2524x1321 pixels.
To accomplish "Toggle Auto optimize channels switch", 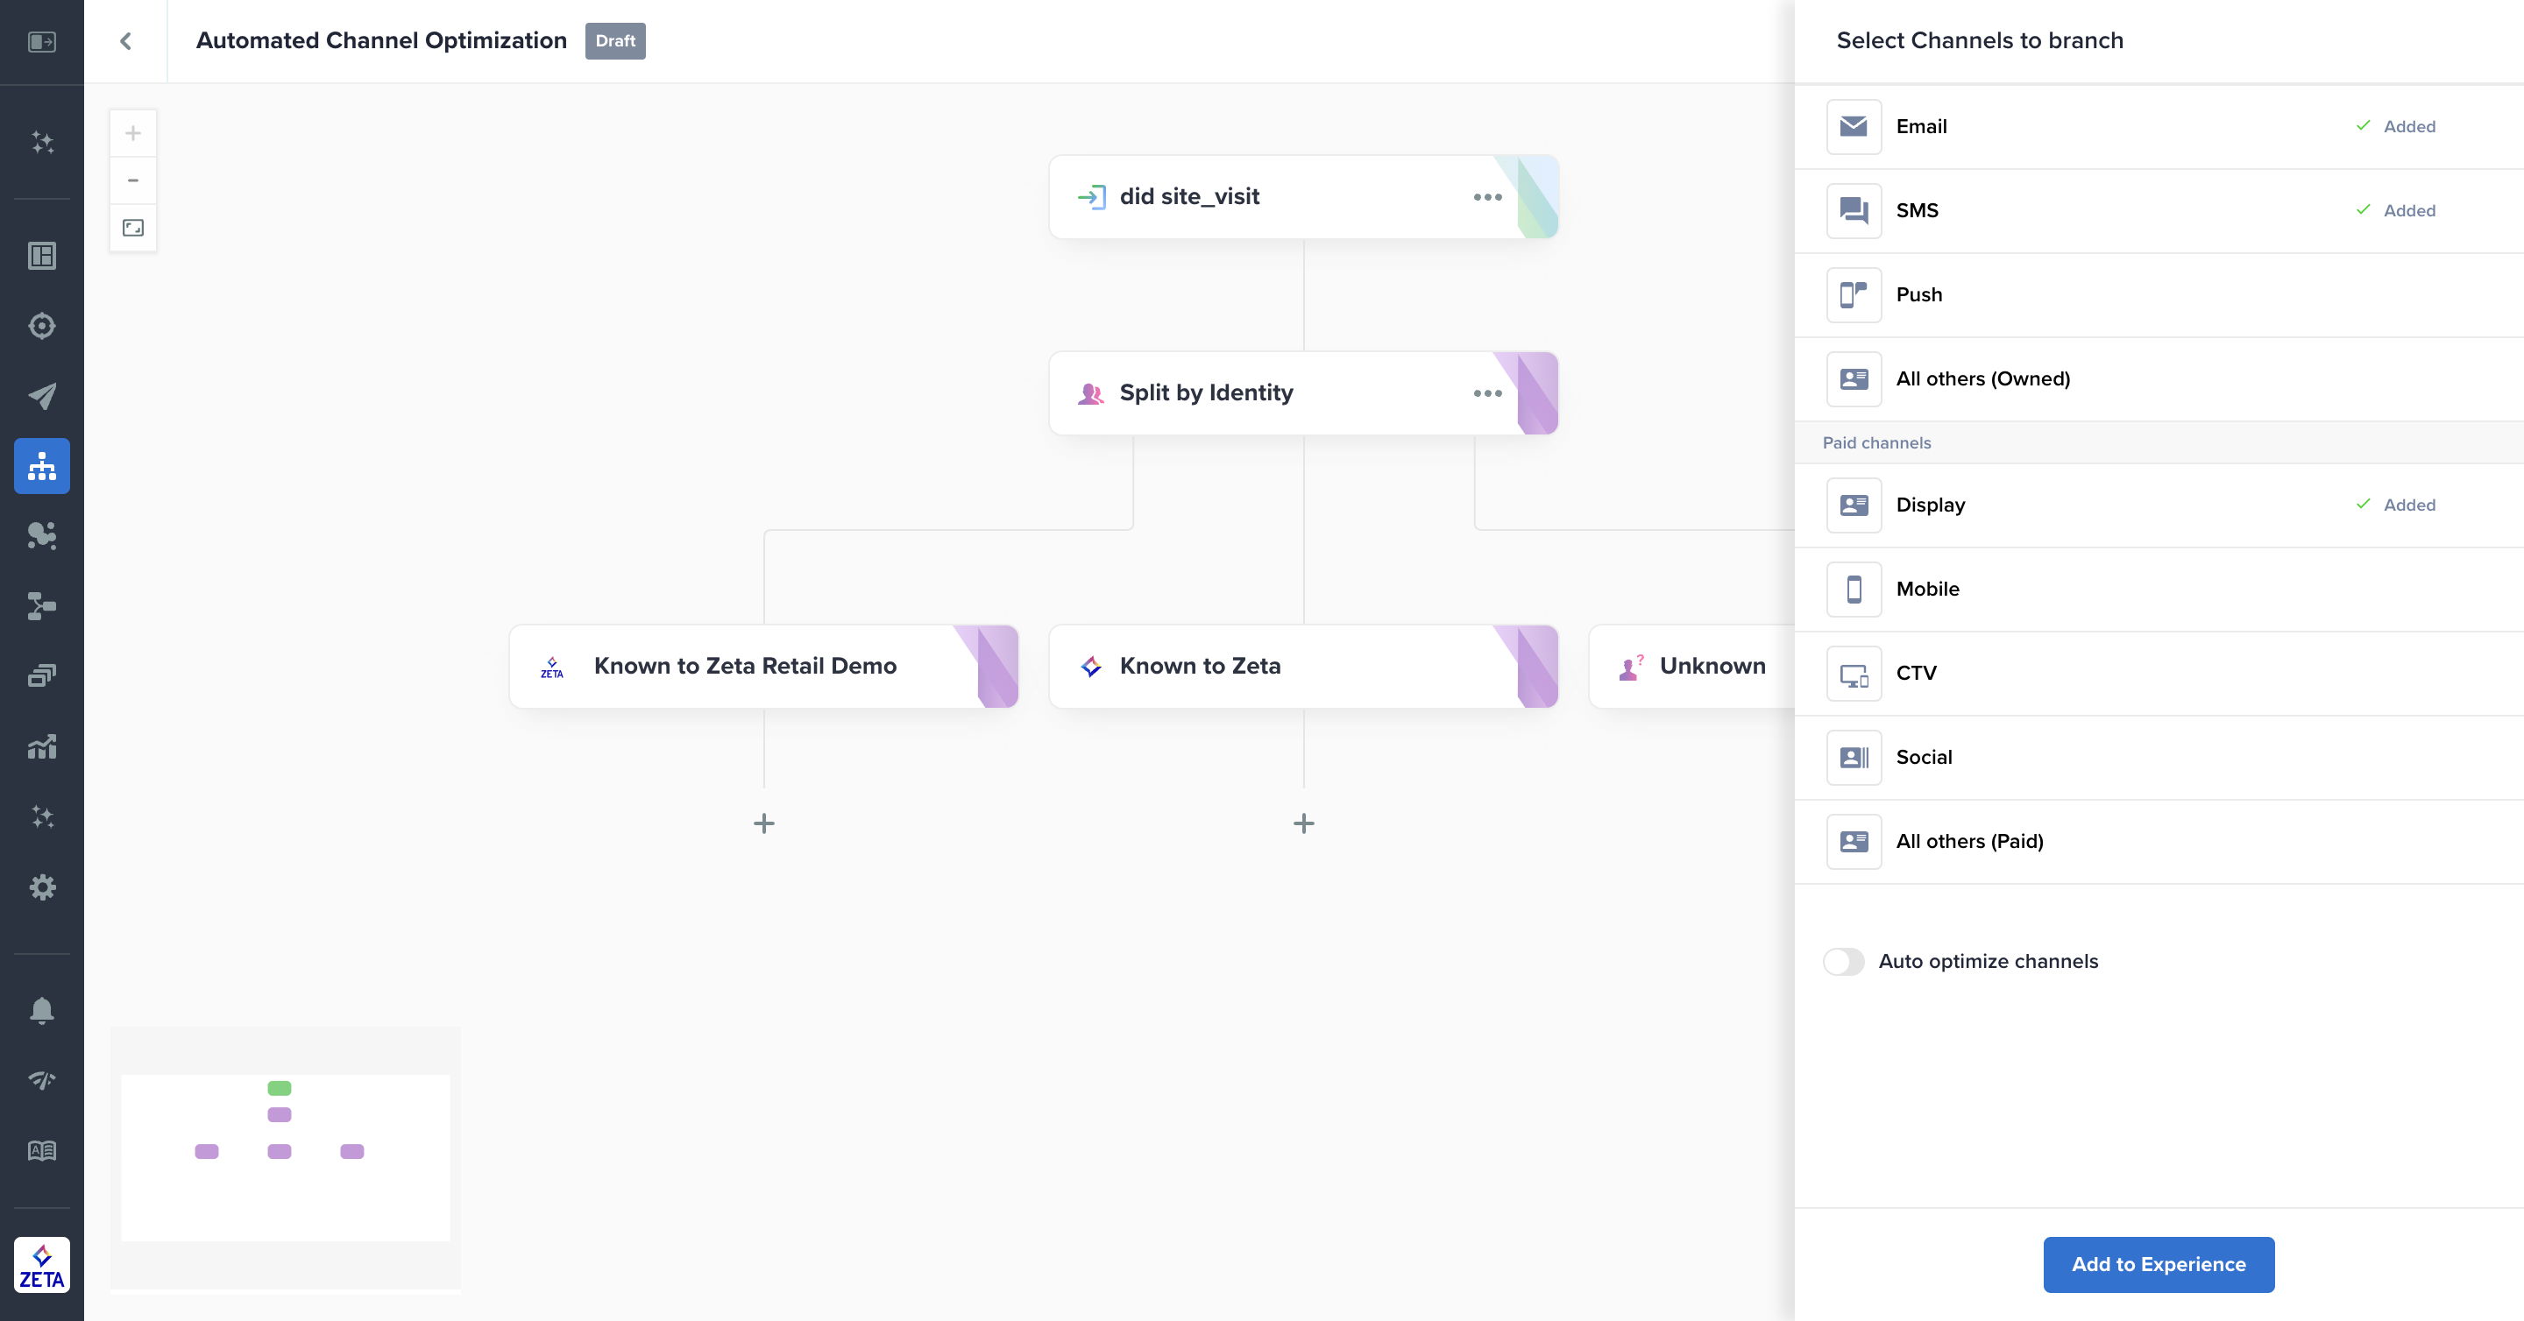I will click(x=1843, y=961).
